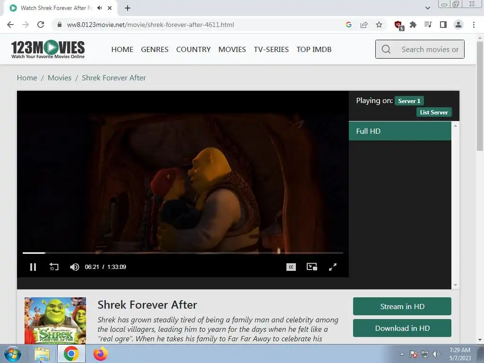The height and width of the screenshot is (363, 484).
Task: Open File Explorer from taskbar
Action: coord(42,354)
